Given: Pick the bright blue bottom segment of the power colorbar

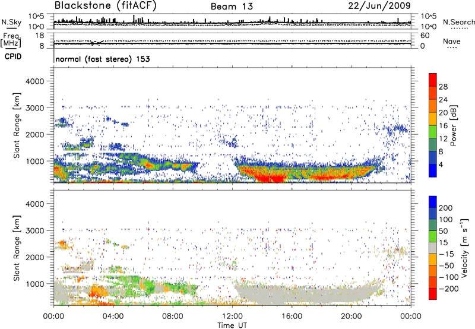Looking at the screenshot, I should click(x=433, y=171).
